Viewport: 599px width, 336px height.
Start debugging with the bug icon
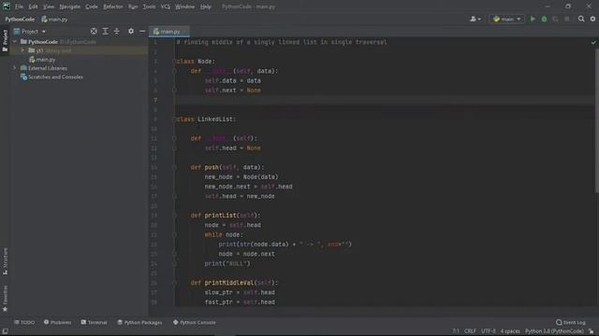pyautogui.click(x=544, y=19)
